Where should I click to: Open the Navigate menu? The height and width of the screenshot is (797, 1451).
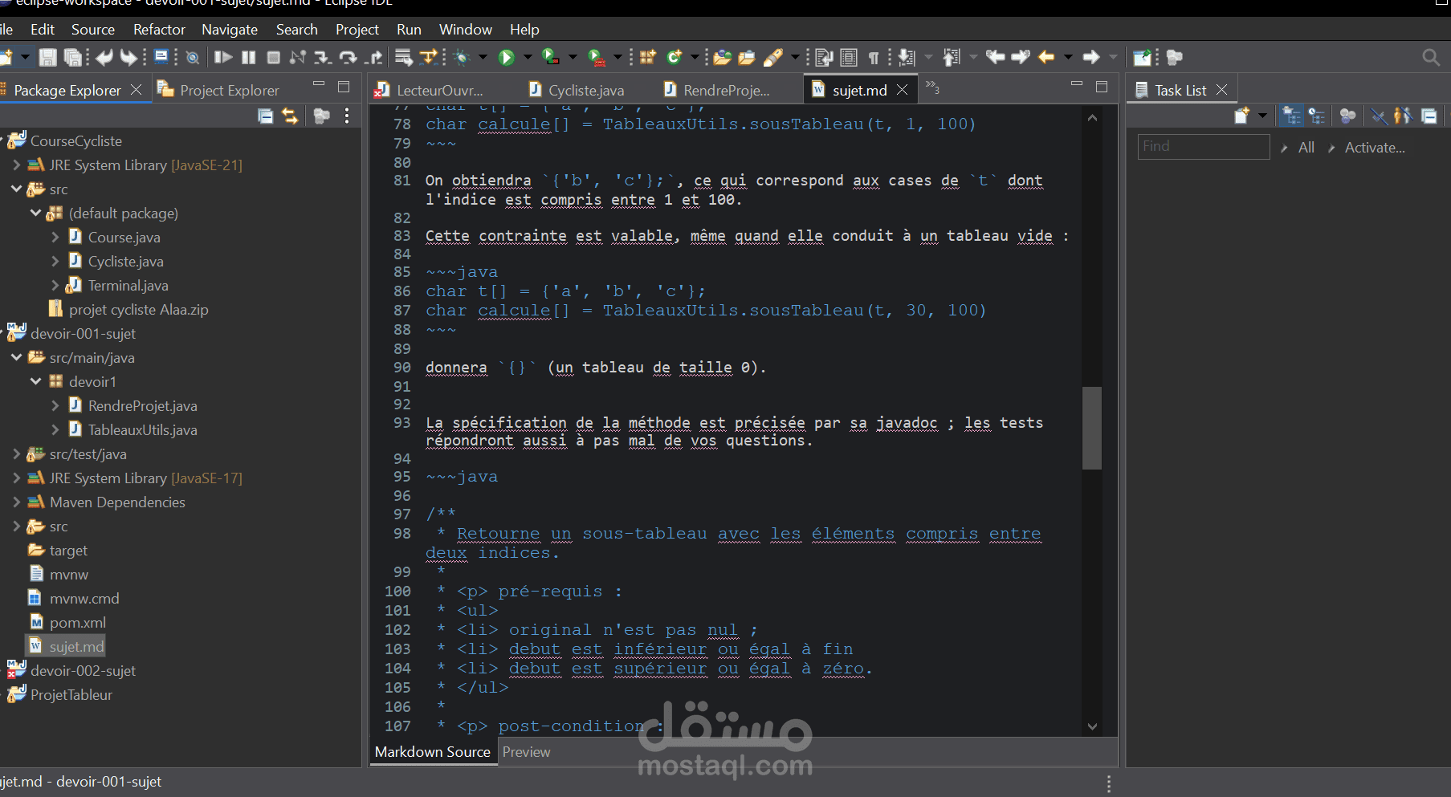tap(230, 30)
